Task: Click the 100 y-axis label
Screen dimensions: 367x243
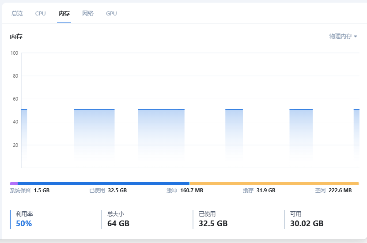Action: (14, 53)
